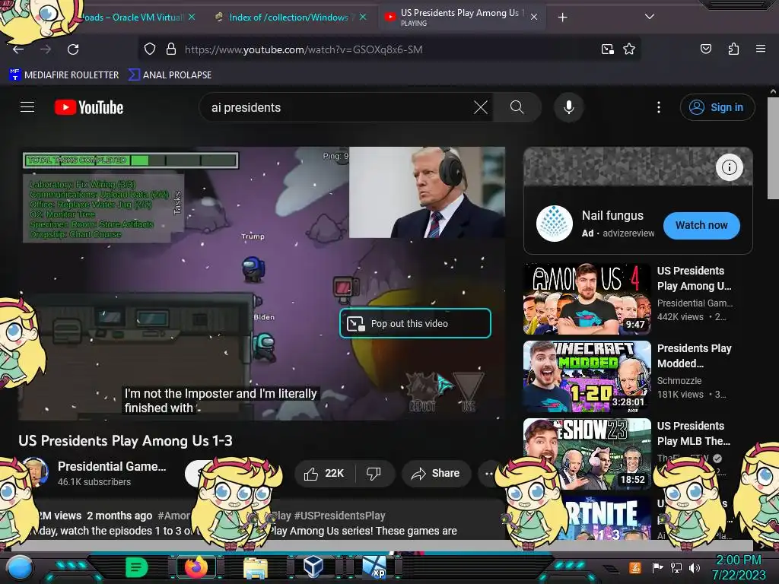Screen dimensions: 779x584
Task: Click the #USPresidentsPlay hashtag
Action: [339, 516]
